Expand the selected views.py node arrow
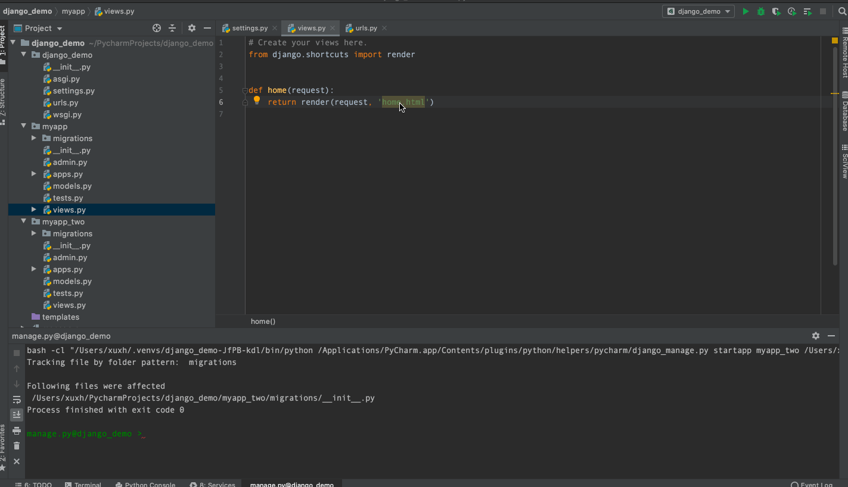This screenshot has width=848, height=487. (x=34, y=210)
